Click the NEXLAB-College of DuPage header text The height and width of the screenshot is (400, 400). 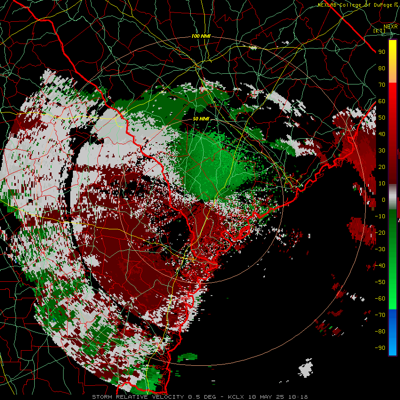coord(358,5)
